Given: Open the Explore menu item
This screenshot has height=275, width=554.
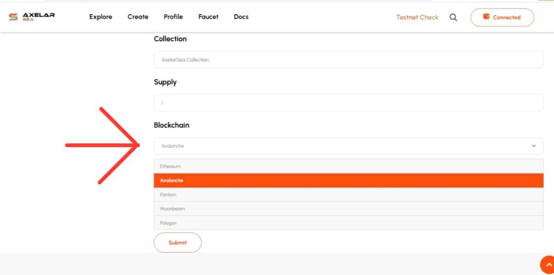Looking at the screenshot, I should [100, 17].
